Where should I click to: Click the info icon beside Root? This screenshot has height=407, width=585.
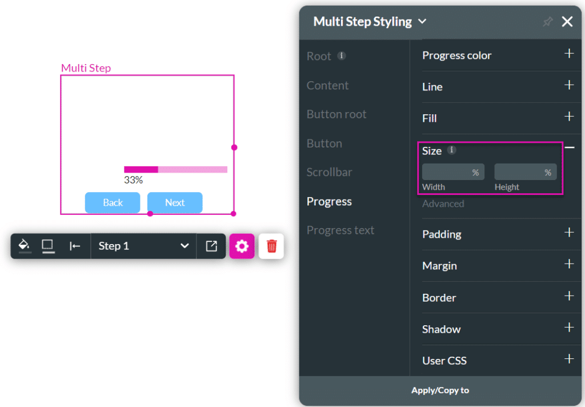point(342,55)
